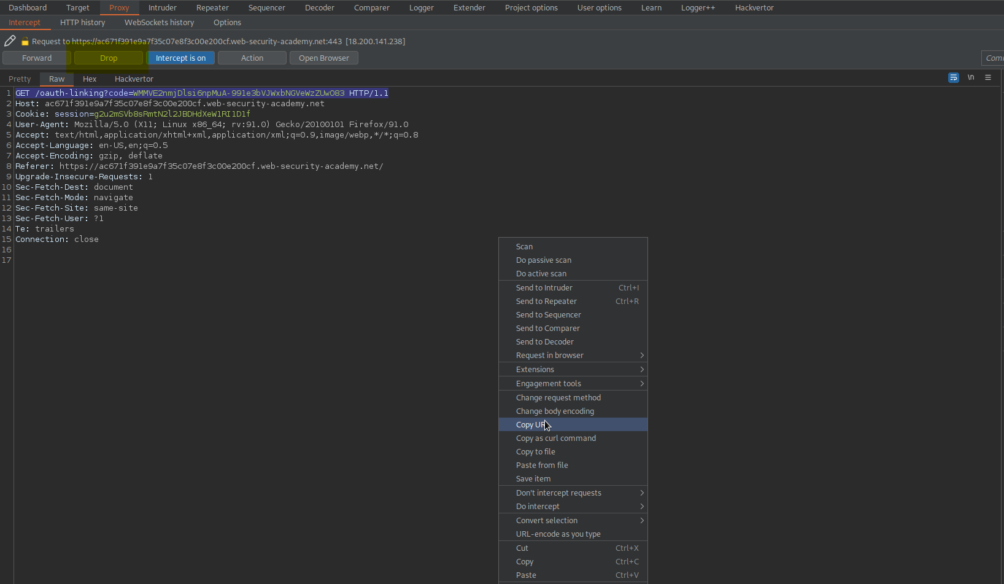Click the Open Browser button

click(x=324, y=58)
